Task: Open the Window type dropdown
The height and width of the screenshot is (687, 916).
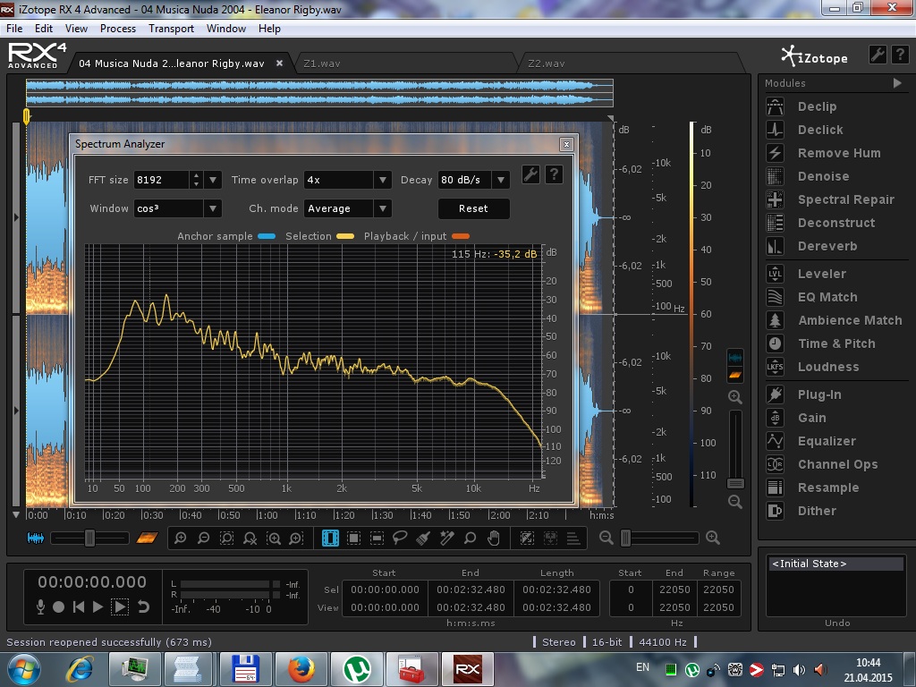Action: pos(213,208)
